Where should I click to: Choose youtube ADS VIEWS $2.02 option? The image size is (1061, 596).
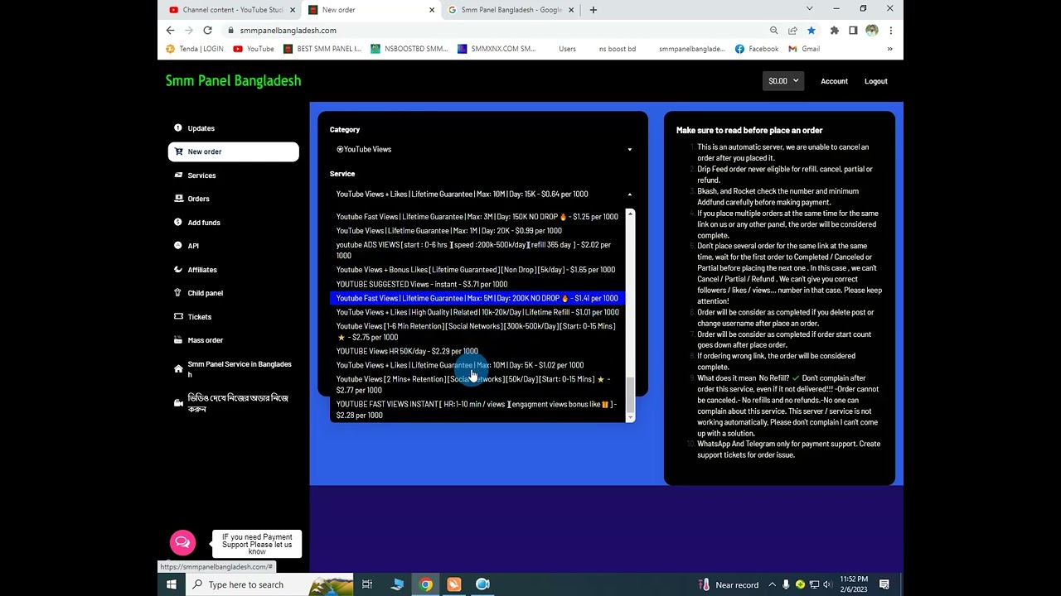point(477,250)
